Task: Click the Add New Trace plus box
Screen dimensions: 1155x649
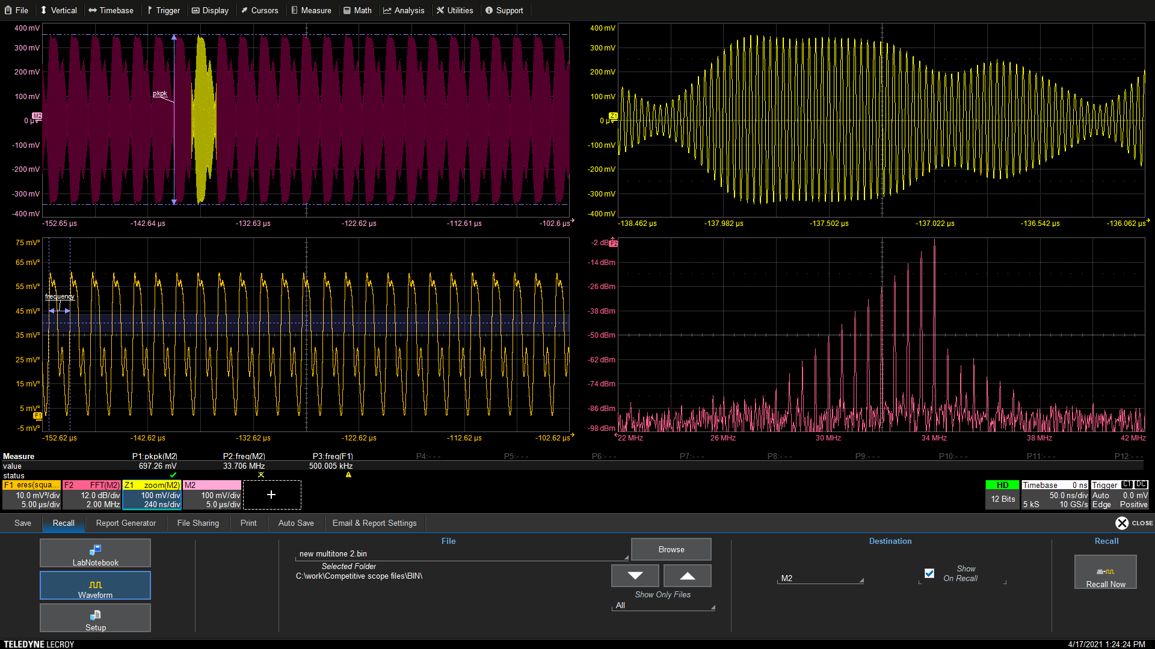Action: tap(271, 494)
